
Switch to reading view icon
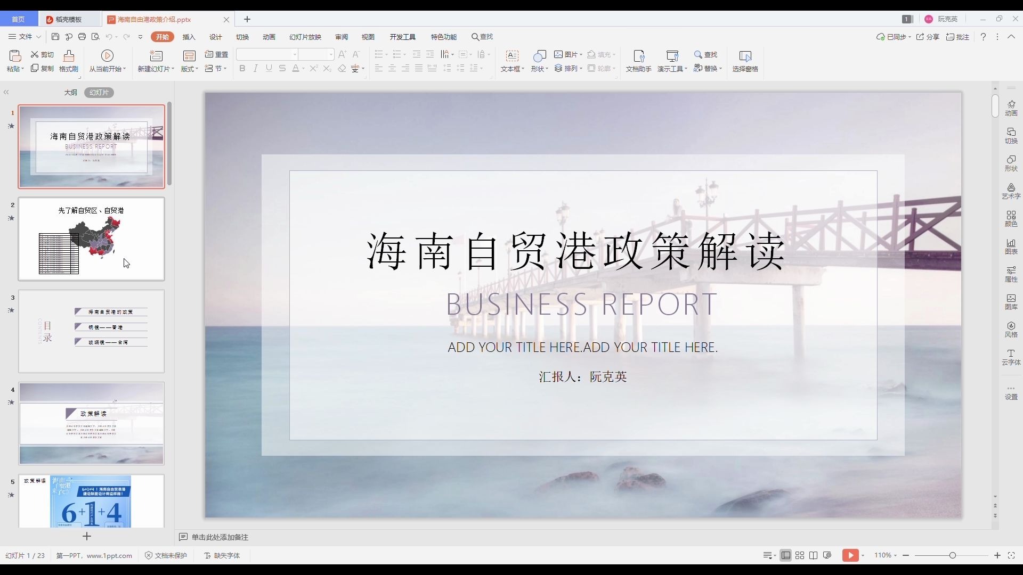tap(814, 555)
